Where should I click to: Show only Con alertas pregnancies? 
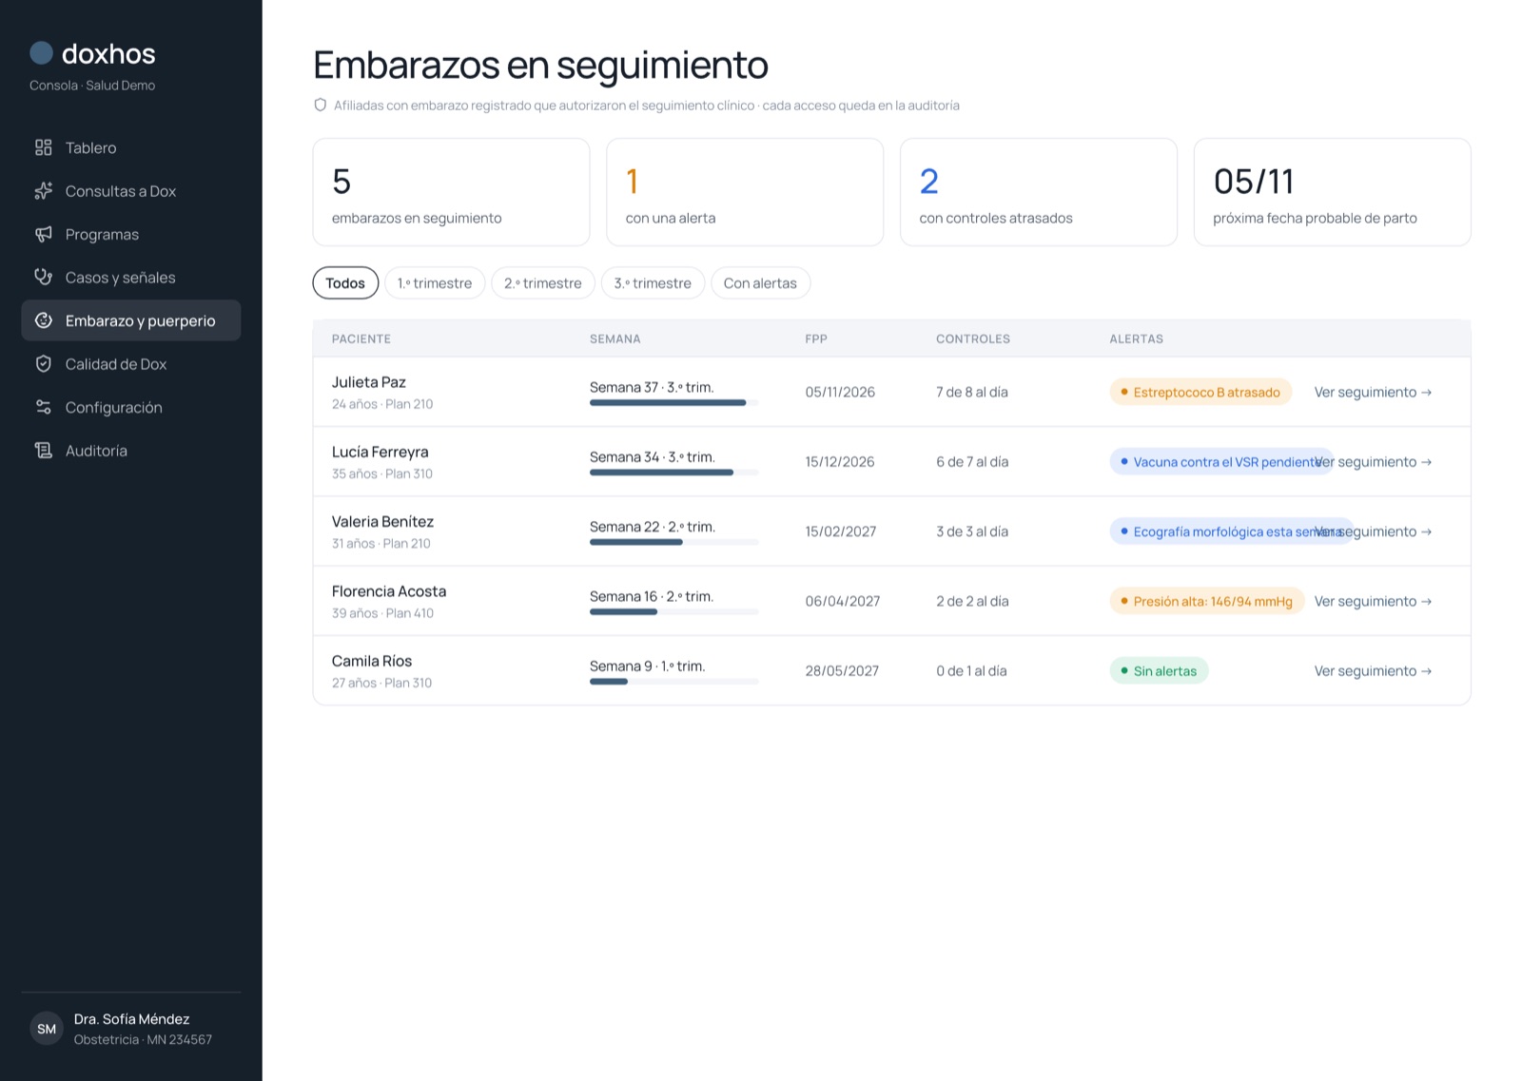(x=760, y=283)
